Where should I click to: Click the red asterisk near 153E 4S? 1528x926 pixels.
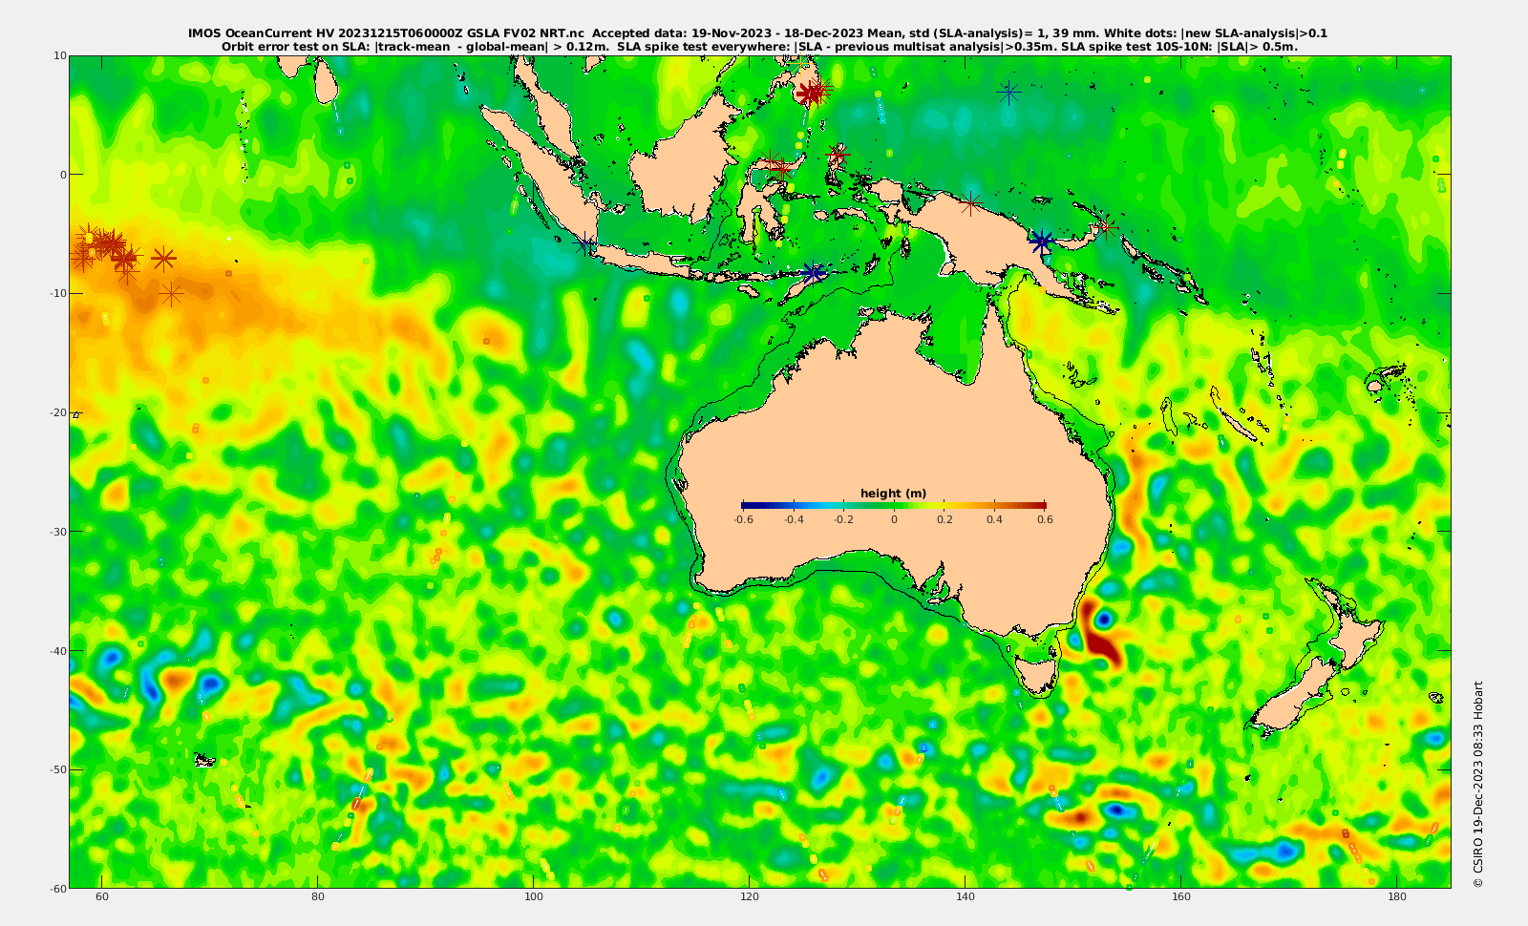click(x=1106, y=227)
